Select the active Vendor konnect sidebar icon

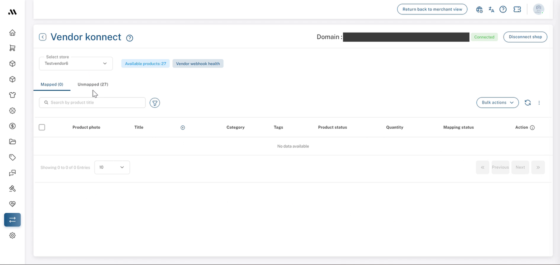click(x=12, y=220)
